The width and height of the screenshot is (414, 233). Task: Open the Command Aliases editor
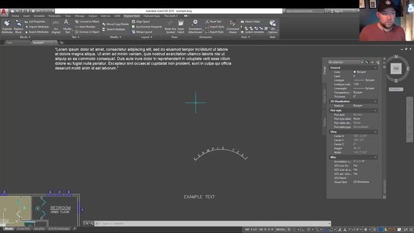tap(233, 27)
